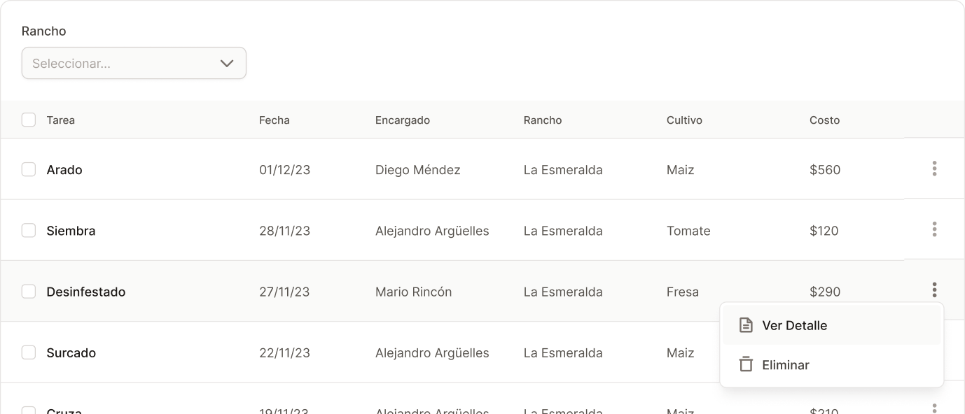Choose Ver Detalle from the context menu
The width and height of the screenshot is (965, 414).
(x=794, y=325)
